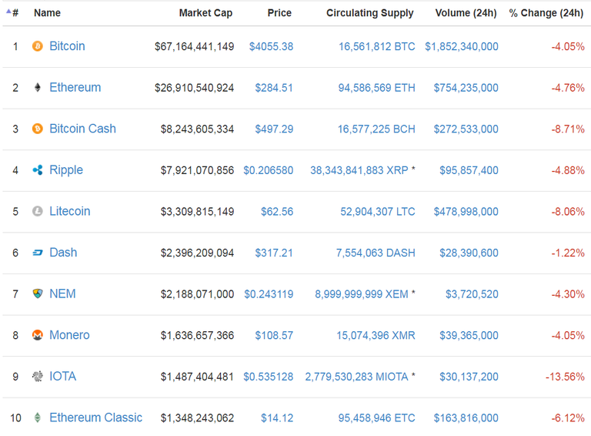Click the Monero logo icon
Screen dimensions: 591x436
[38, 335]
